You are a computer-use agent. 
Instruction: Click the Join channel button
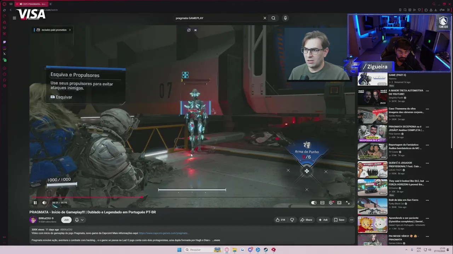coord(66,220)
